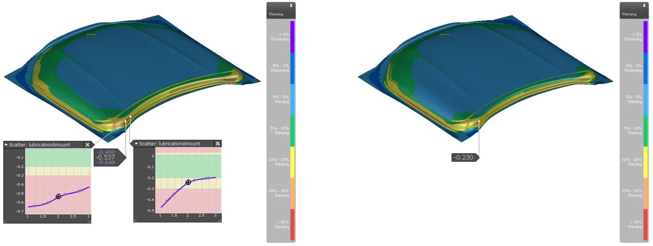Grab the left scatter panel's bottom-right resize grip
Viewport: 653px width, 246px height.
click(89, 221)
